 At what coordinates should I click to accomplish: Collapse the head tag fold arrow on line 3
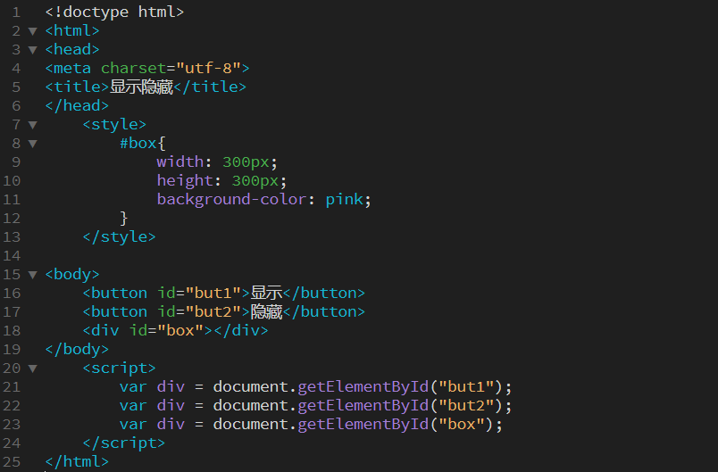pyautogui.click(x=32, y=50)
